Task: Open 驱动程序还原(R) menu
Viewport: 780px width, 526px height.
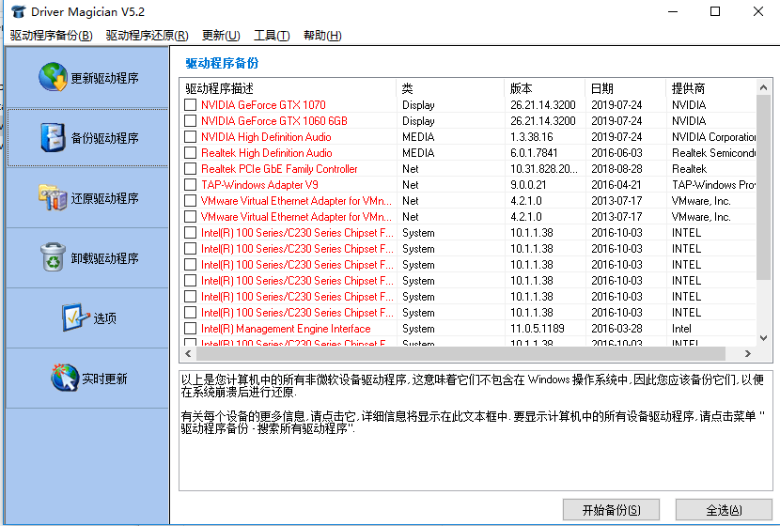Action: pyautogui.click(x=148, y=36)
